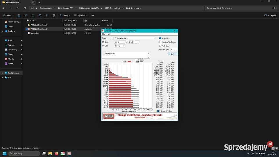Go up one folder with the up arrow

pos(18,8)
